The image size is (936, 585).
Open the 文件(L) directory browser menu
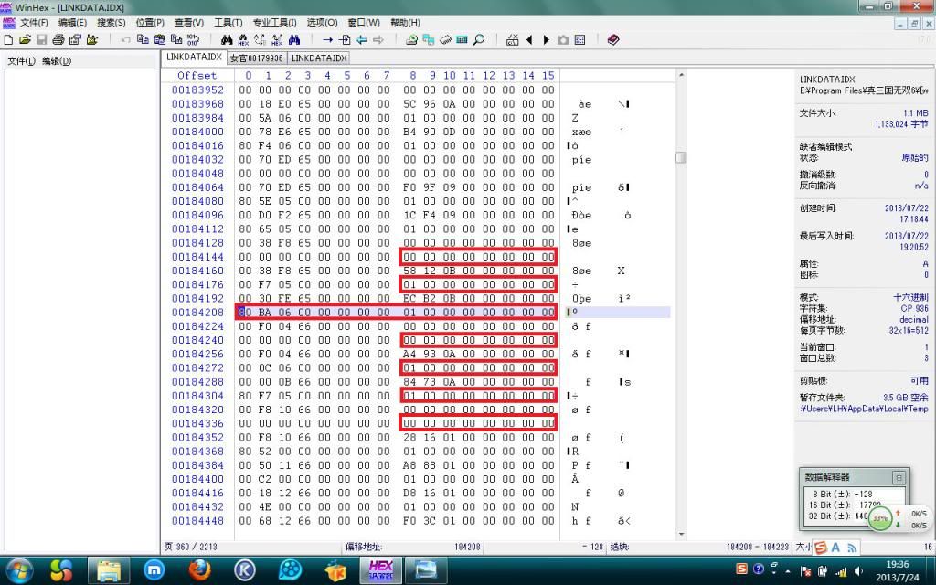(21, 61)
